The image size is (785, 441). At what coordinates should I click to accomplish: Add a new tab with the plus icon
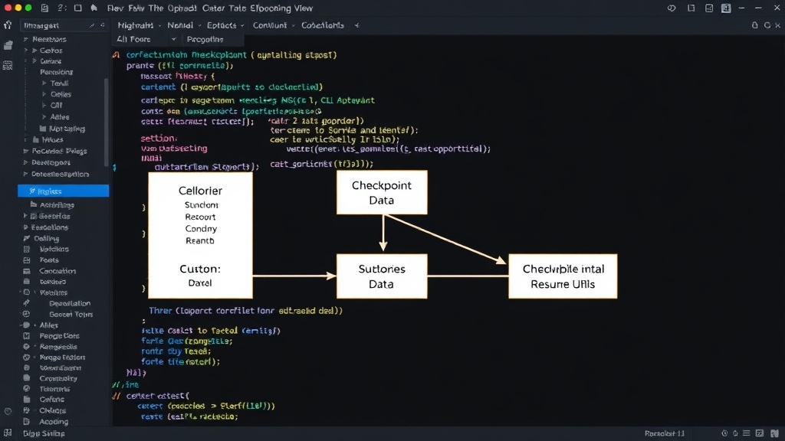point(356,25)
